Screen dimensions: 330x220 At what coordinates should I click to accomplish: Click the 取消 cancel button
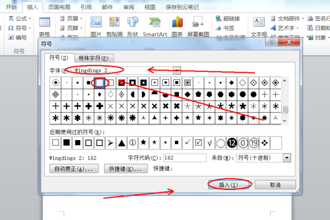coord(275,185)
